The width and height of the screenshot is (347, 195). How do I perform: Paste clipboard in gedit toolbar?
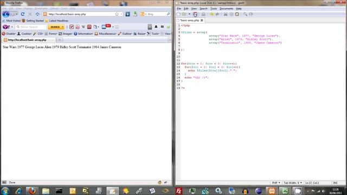pos(237,14)
